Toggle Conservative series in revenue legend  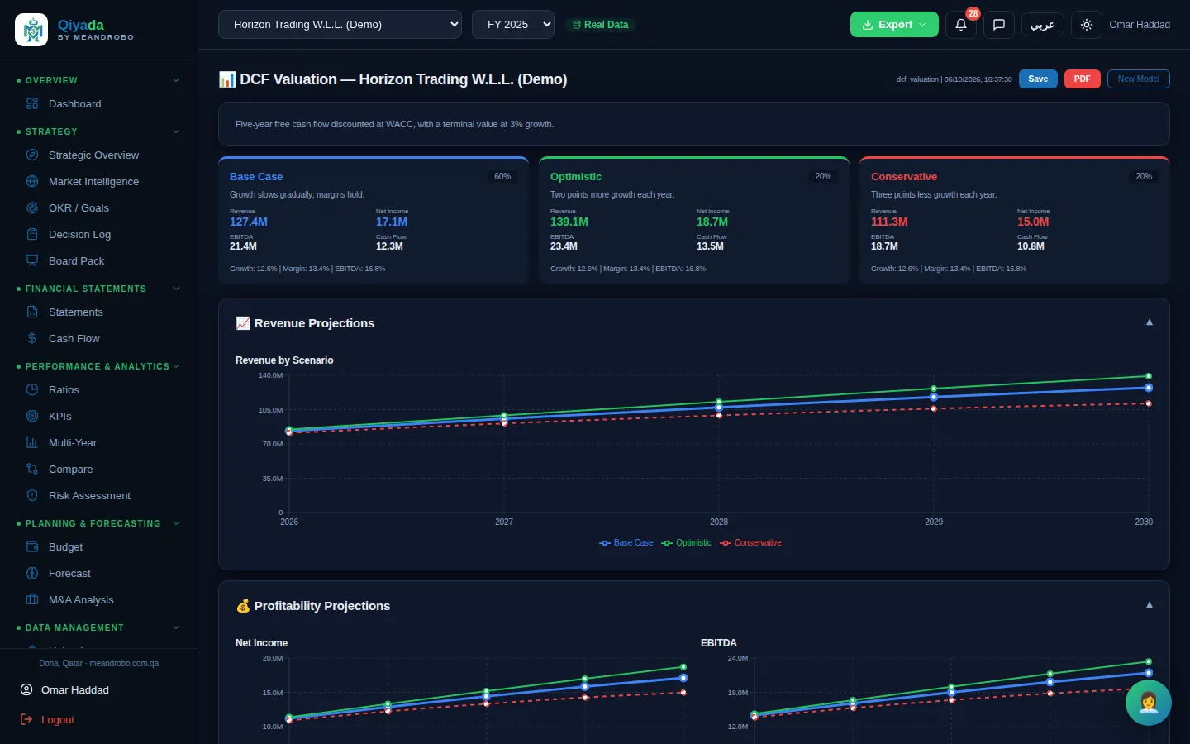point(750,543)
